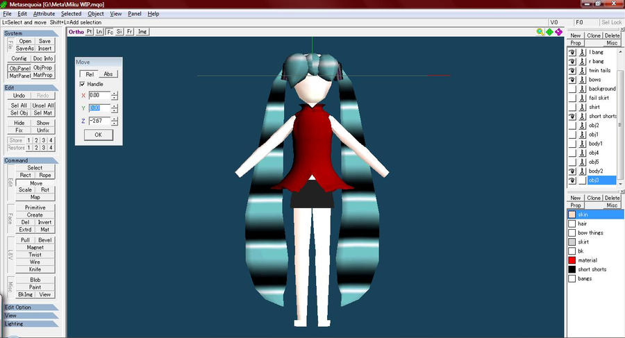
Task: Expand the Edit Option panel
Action: click(31, 307)
